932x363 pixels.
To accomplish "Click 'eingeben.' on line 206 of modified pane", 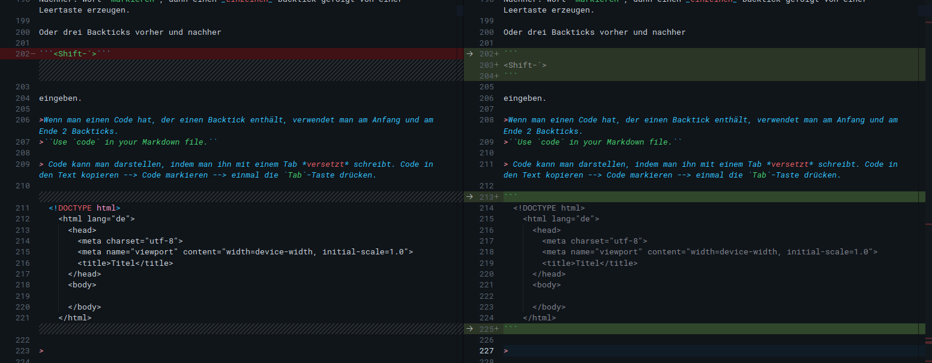I will pyautogui.click(x=525, y=98).
